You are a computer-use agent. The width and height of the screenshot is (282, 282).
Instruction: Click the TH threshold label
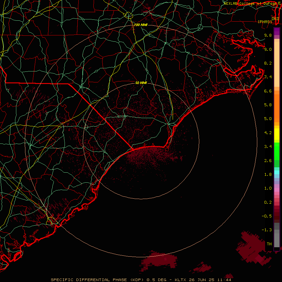(x=269, y=244)
